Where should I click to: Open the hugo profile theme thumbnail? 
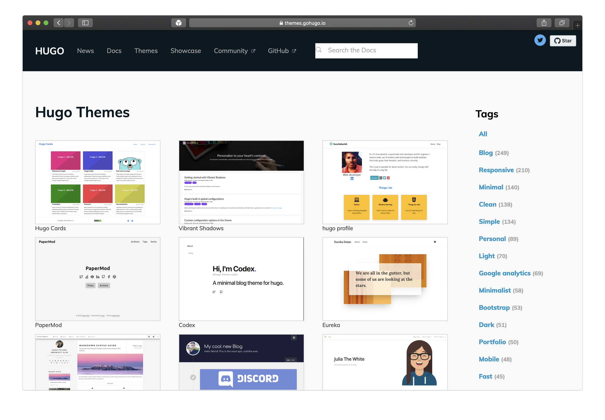point(385,182)
